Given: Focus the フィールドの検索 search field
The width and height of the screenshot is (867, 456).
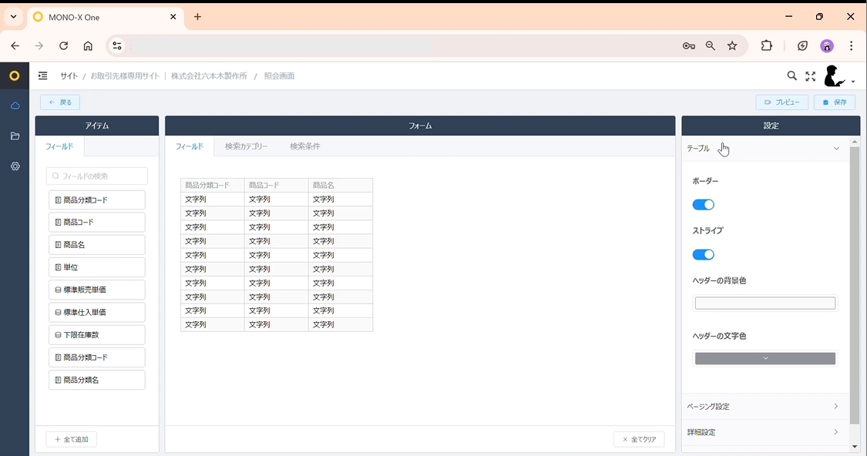Looking at the screenshot, I should click(97, 176).
